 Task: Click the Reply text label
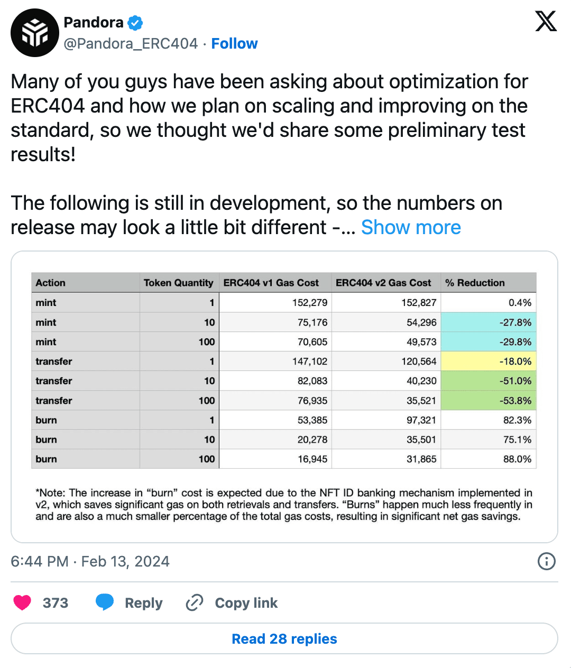tap(143, 602)
